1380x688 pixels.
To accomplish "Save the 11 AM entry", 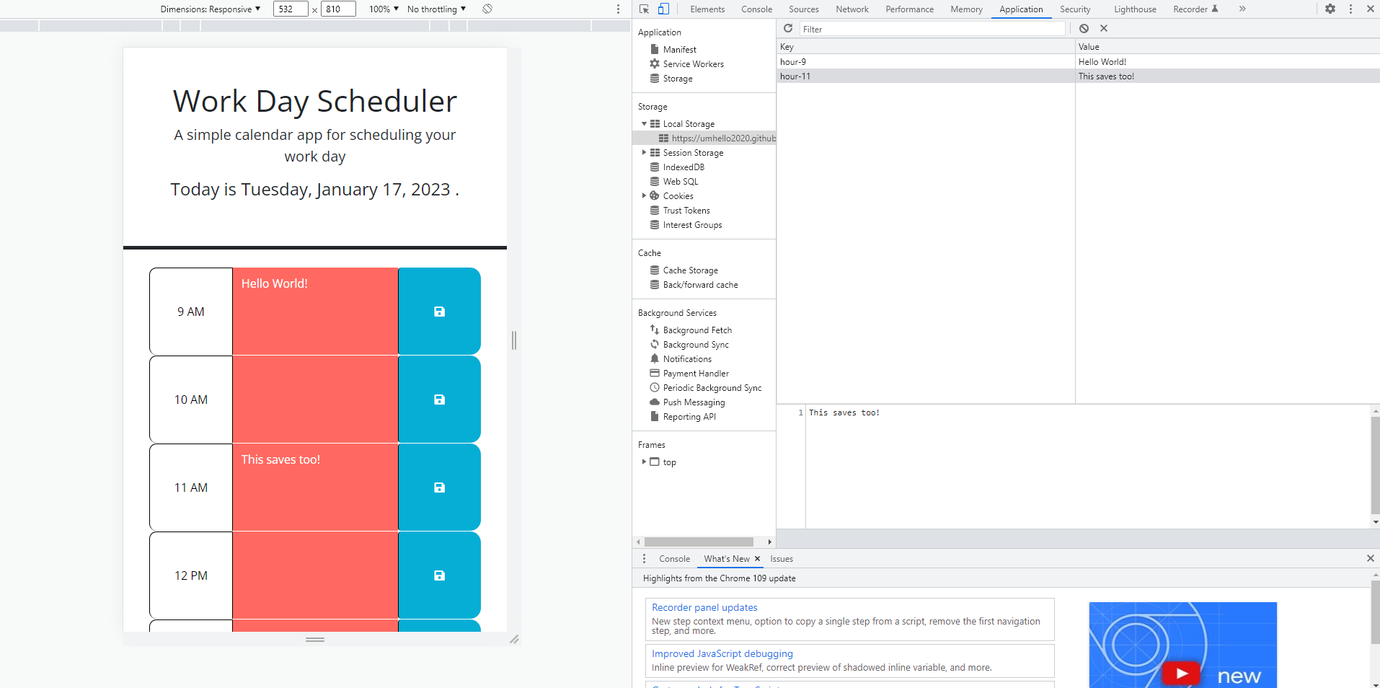I will 439,488.
